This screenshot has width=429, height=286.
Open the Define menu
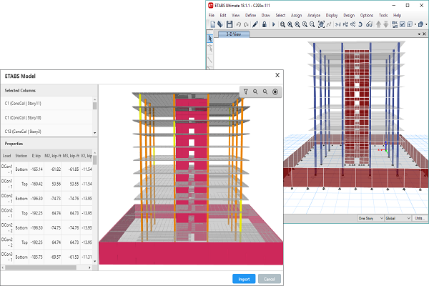click(251, 14)
